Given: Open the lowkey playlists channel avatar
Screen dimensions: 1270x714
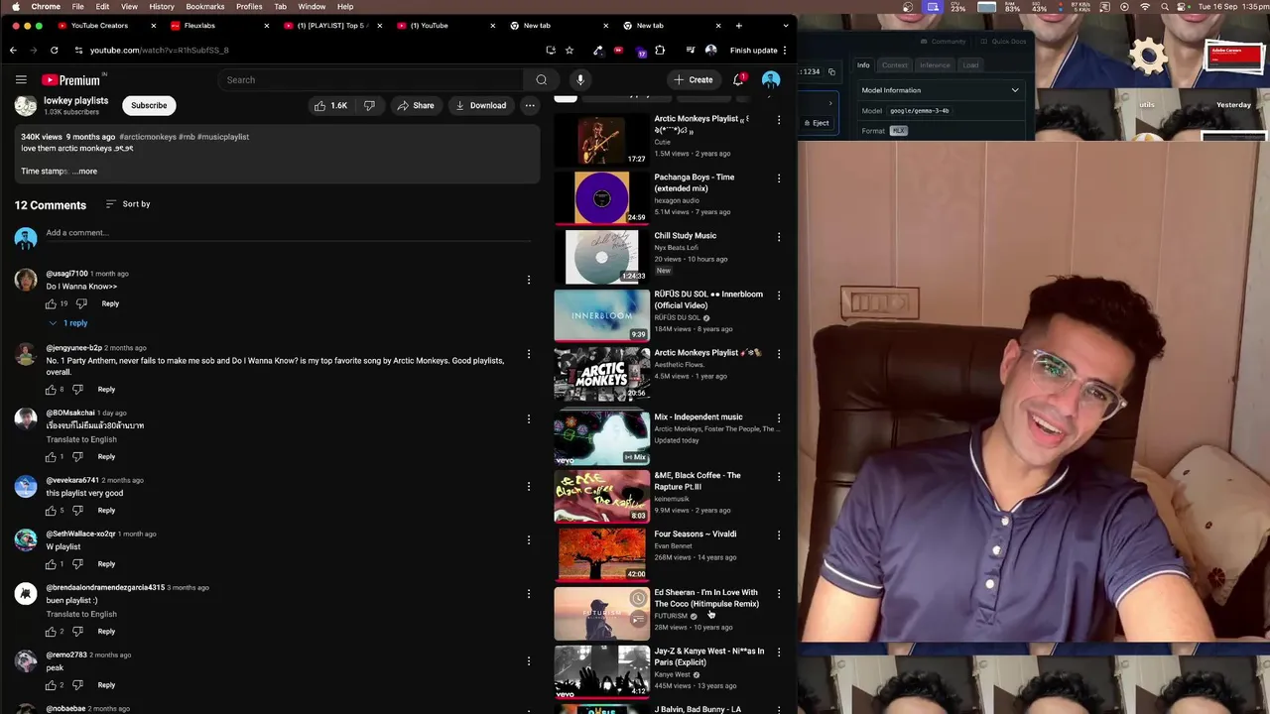Looking at the screenshot, I should (x=26, y=105).
